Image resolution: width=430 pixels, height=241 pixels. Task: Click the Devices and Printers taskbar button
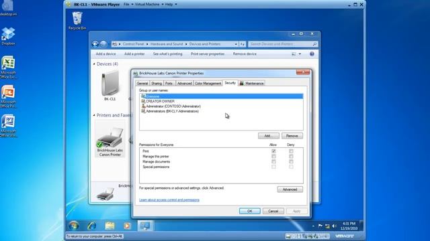[x=145, y=226]
